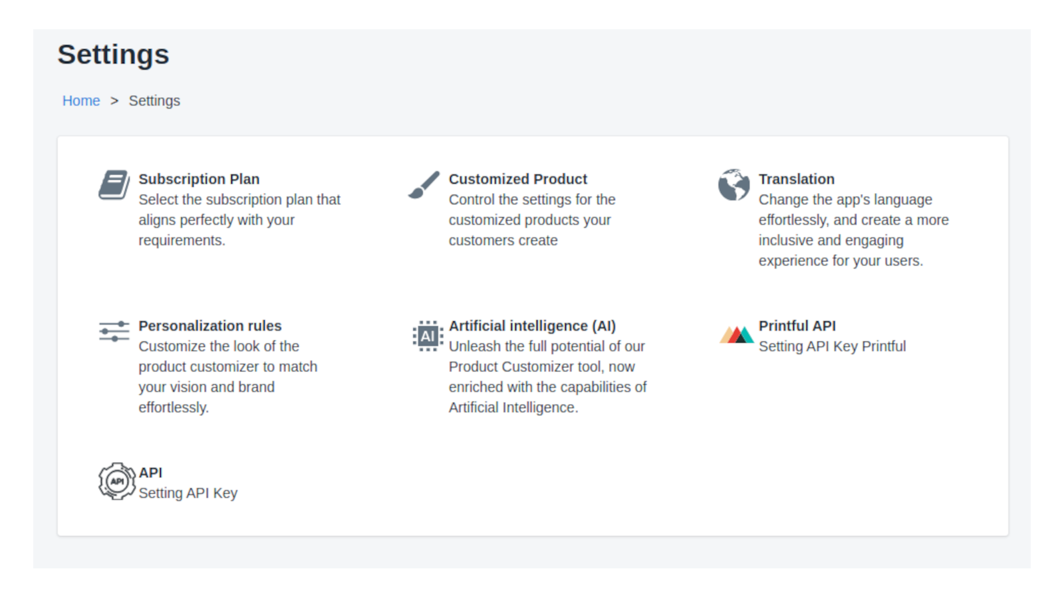Click the Customized Product paintbrush icon
The height and width of the screenshot is (599, 1064).
424,185
